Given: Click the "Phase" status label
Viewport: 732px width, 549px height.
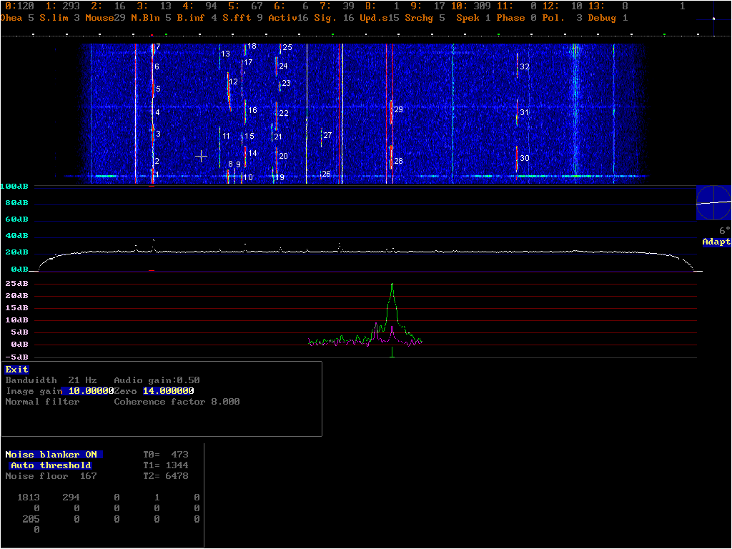Looking at the screenshot, I should pos(510,18).
